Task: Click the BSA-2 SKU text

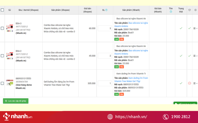Action: point(19,51)
